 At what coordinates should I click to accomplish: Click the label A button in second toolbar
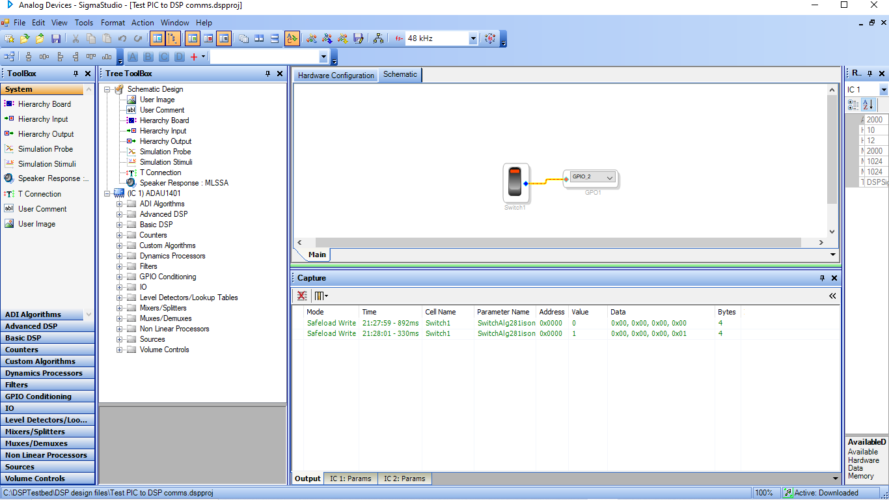133,57
